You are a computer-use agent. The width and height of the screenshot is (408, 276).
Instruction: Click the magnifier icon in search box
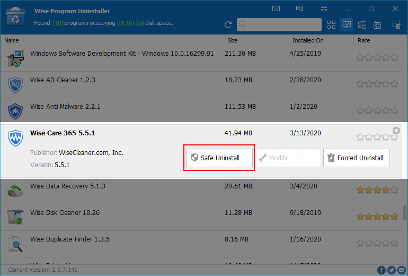click(242, 24)
